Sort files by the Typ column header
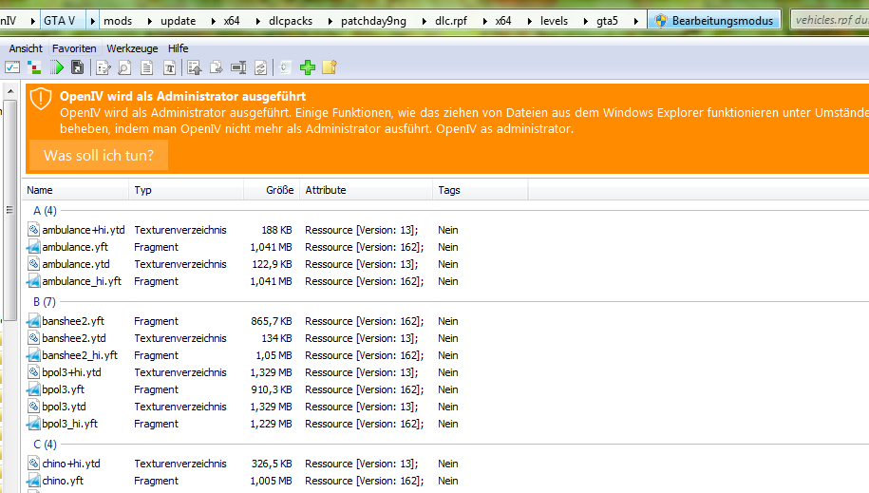The width and height of the screenshot is (869, 493). tap(186, 190)
